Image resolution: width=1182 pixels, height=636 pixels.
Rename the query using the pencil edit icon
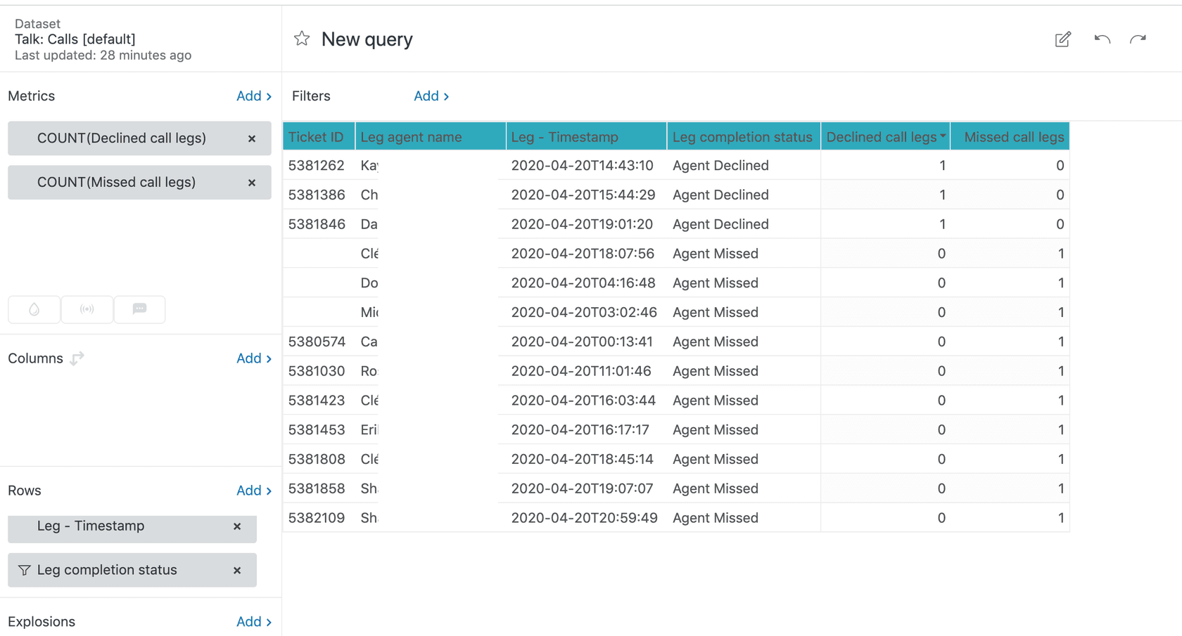coord(1062,39)
